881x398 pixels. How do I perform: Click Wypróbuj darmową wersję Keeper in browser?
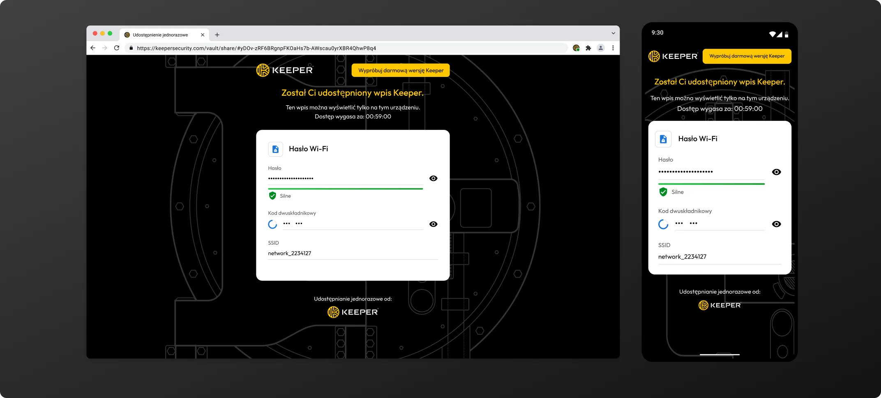(401, 70)
